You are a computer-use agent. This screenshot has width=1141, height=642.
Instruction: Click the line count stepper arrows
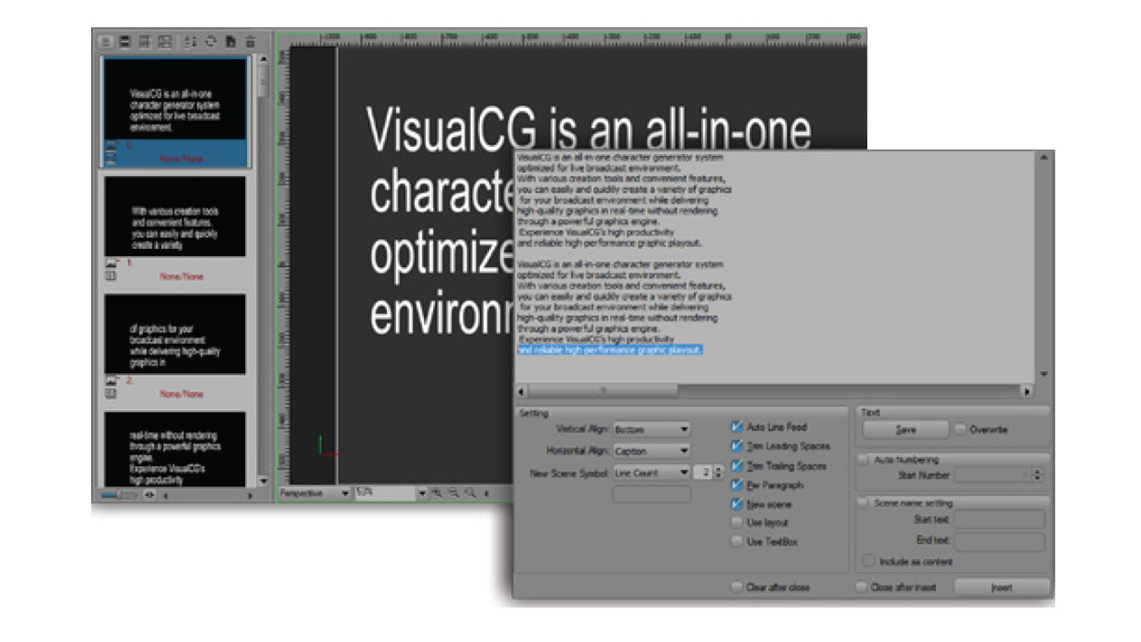click(x=719, y=472)
